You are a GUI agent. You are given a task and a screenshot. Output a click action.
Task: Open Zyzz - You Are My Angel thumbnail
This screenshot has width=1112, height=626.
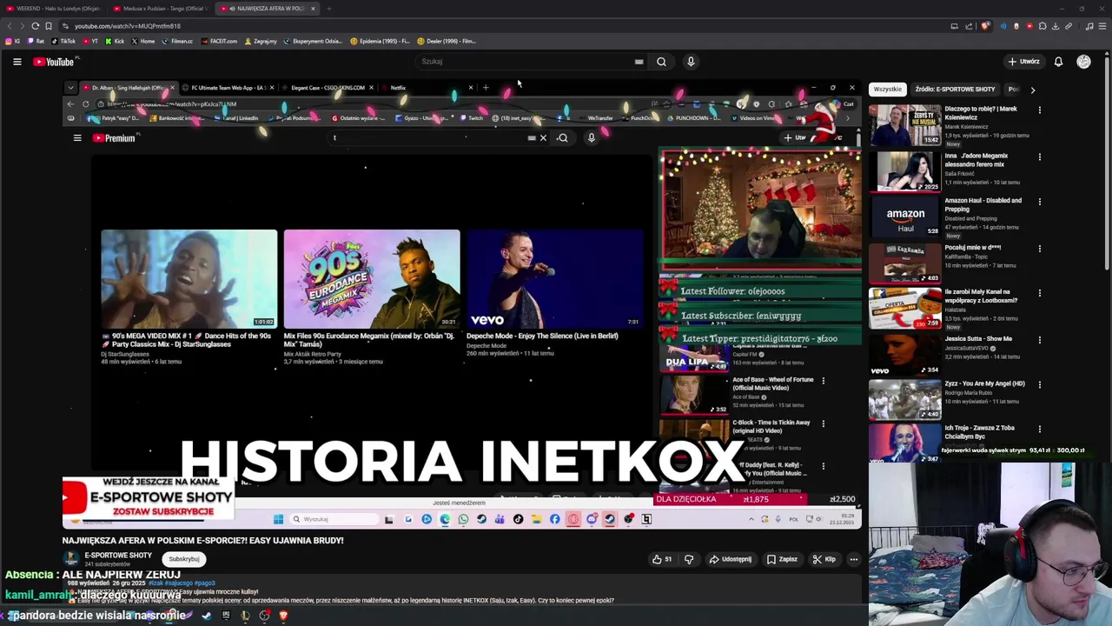coord(904,399)
